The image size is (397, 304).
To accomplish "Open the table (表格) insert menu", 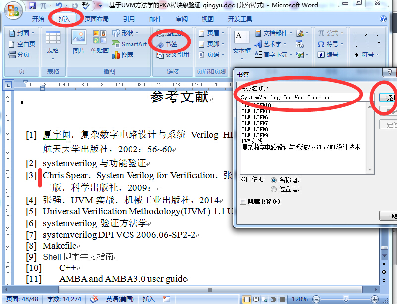I will 53,46.
